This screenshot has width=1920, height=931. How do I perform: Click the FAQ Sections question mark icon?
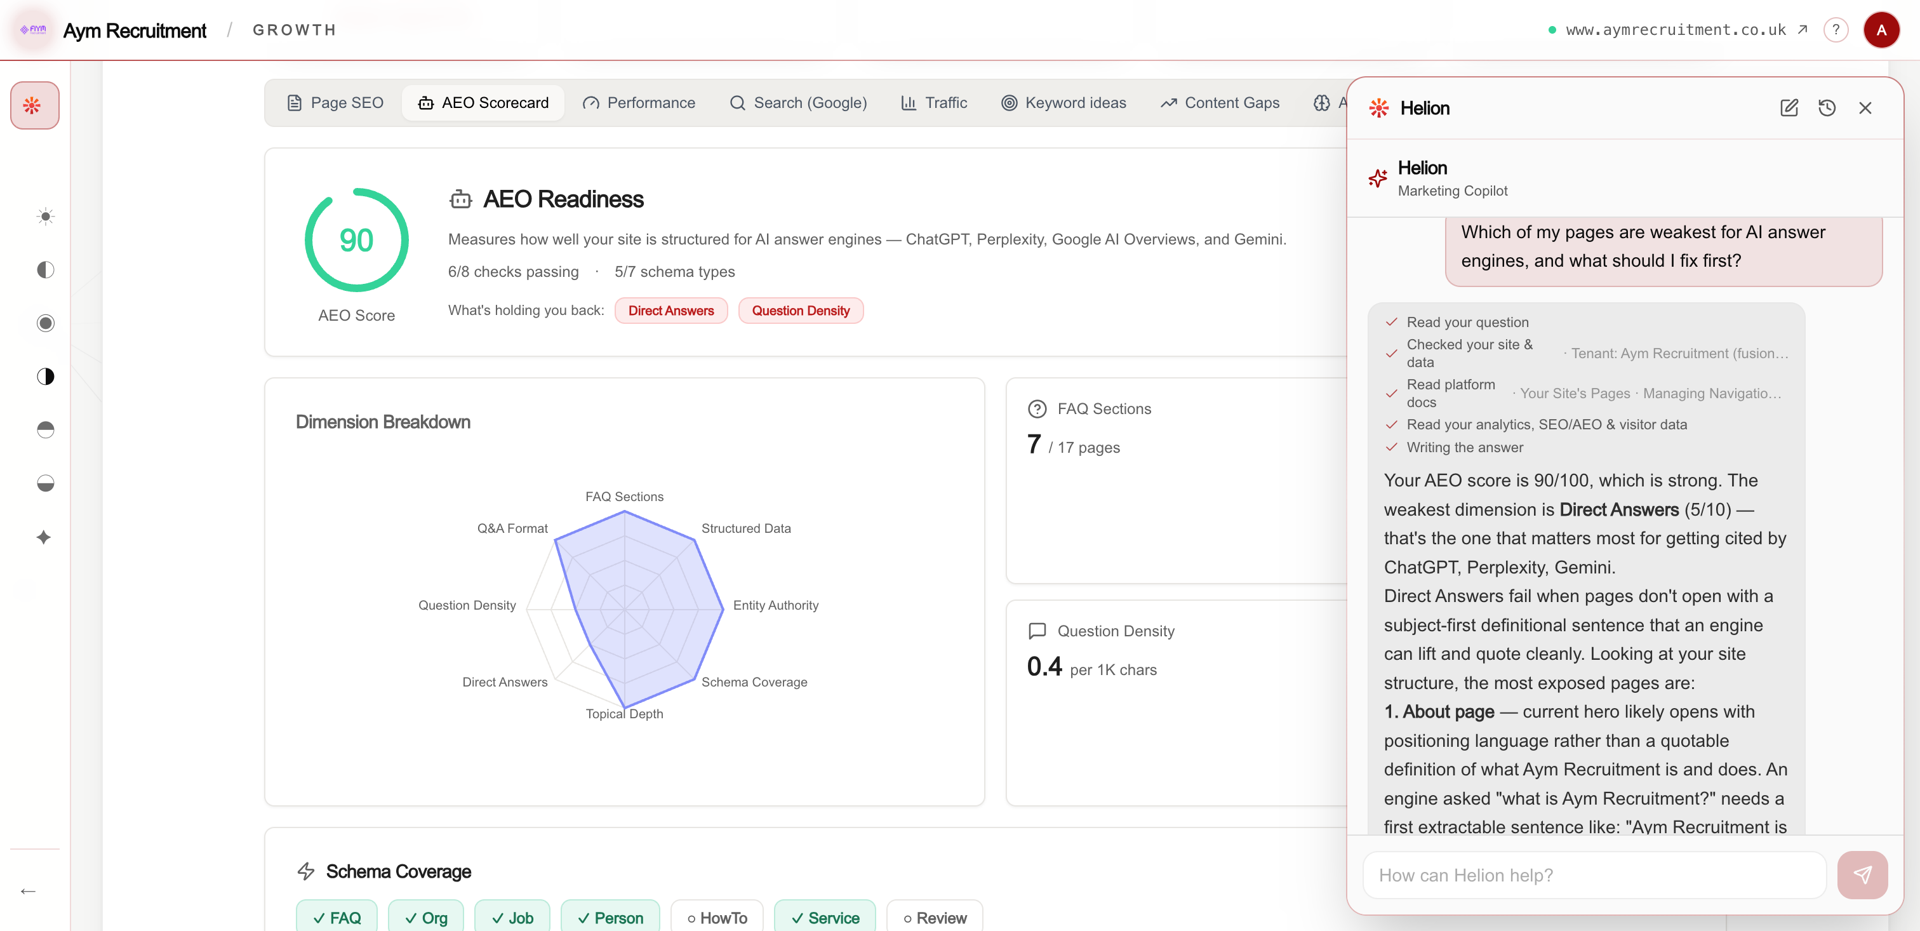[x=1037, y=408]
